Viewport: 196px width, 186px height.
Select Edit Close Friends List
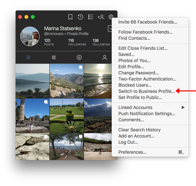click(x=143, y=48)
